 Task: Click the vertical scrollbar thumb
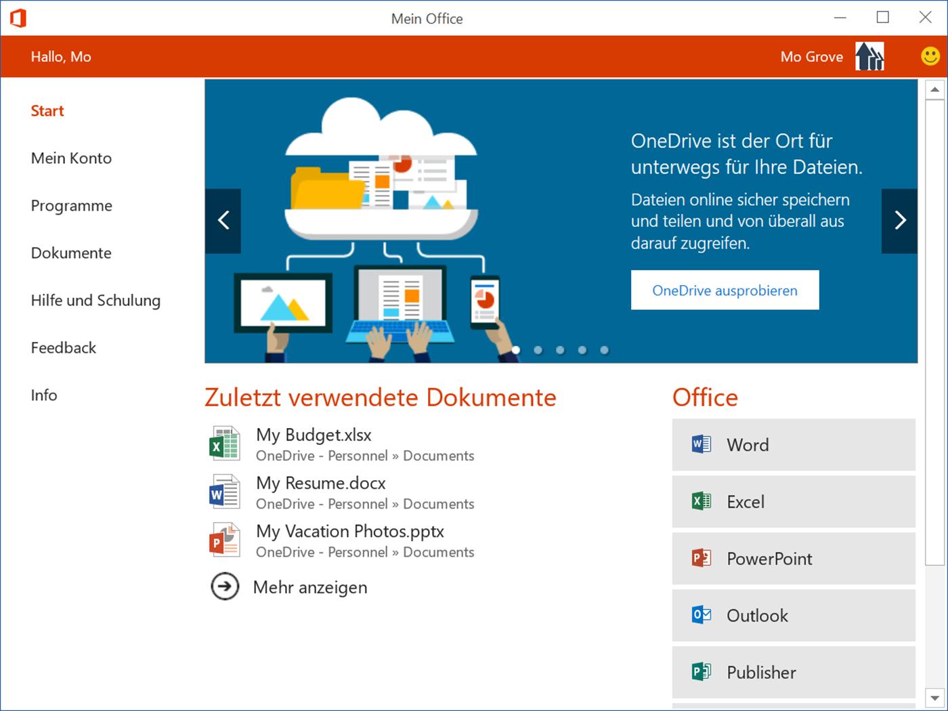tap(934, 332)
